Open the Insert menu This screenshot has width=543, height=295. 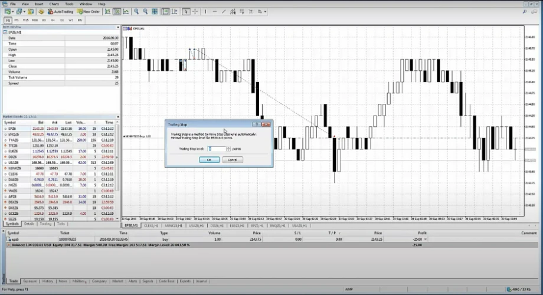[x=39, y=4]
